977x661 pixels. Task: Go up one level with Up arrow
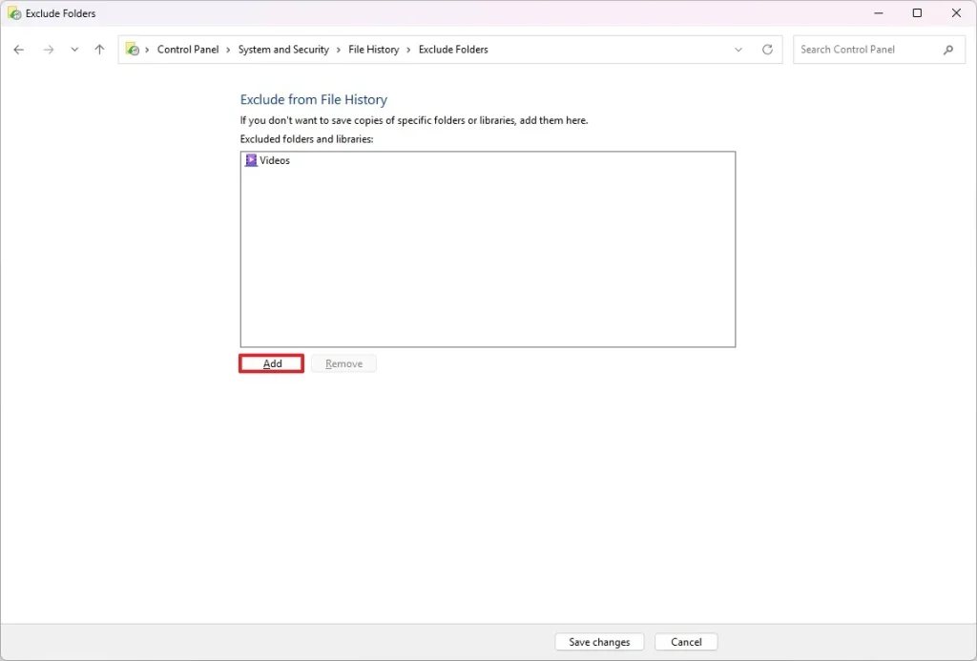point(99,50)
